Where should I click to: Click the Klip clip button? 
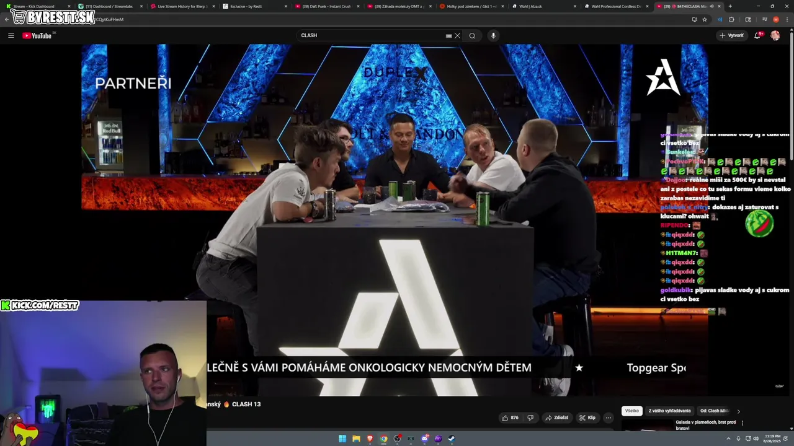point(587,418)
